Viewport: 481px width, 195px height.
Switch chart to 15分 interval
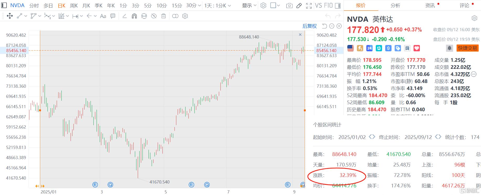(x=177, y=5)
